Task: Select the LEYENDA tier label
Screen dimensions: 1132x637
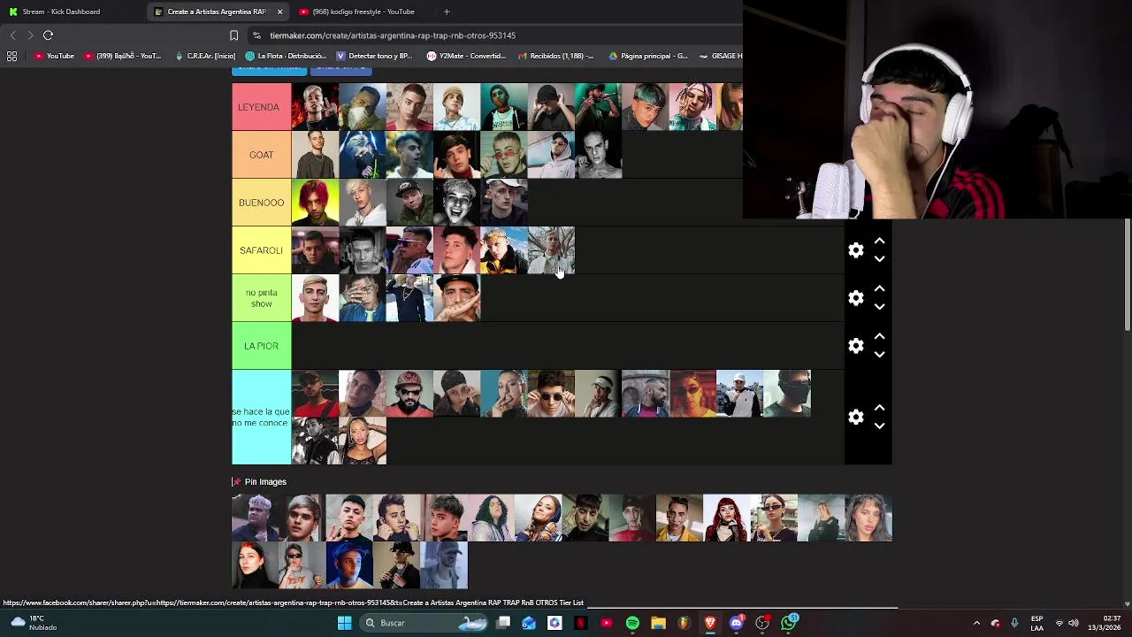Action: pyautogui.click(x=262, y=107)
